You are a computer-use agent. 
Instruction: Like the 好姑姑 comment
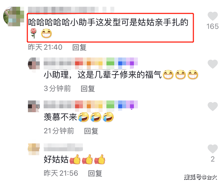[x=213, y=149]
